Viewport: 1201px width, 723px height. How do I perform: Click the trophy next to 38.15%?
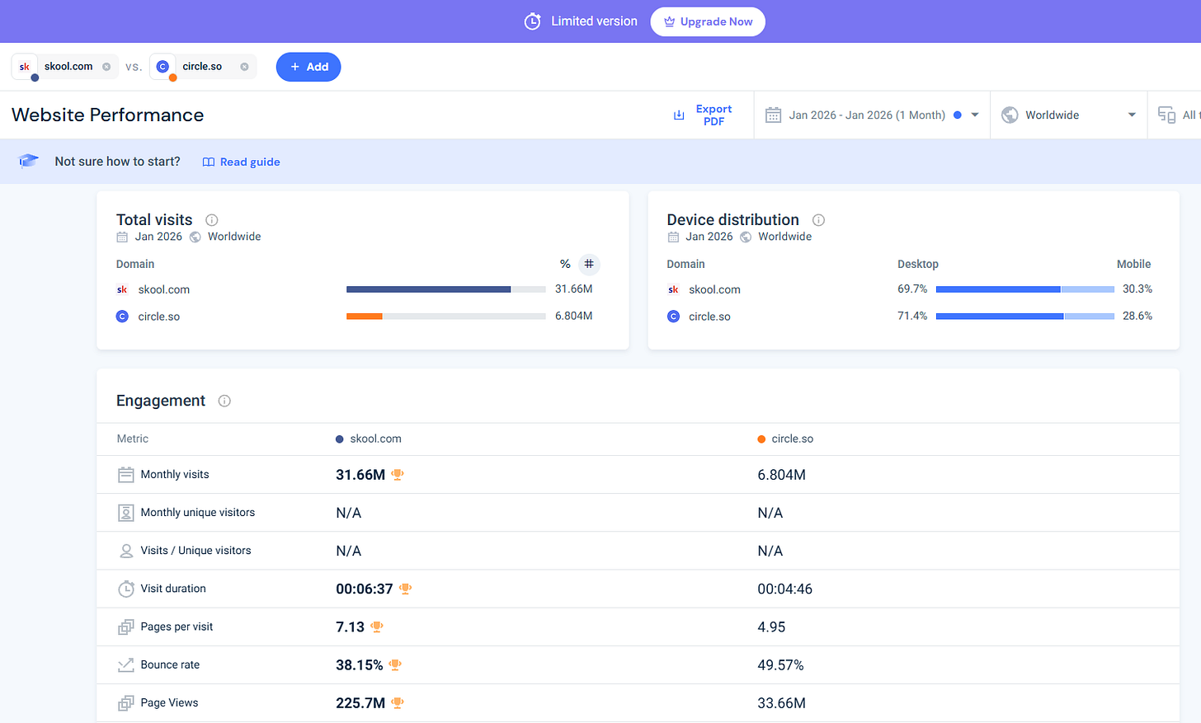[x=395, y=664]
